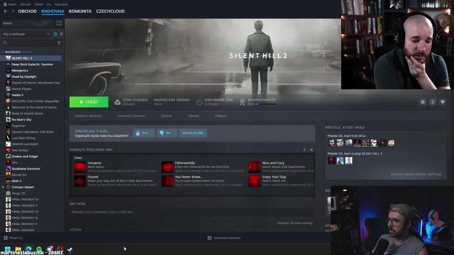Close the Shrnutí poslední hry panel
Screen dimensions: 454x255
coord(311,150)
